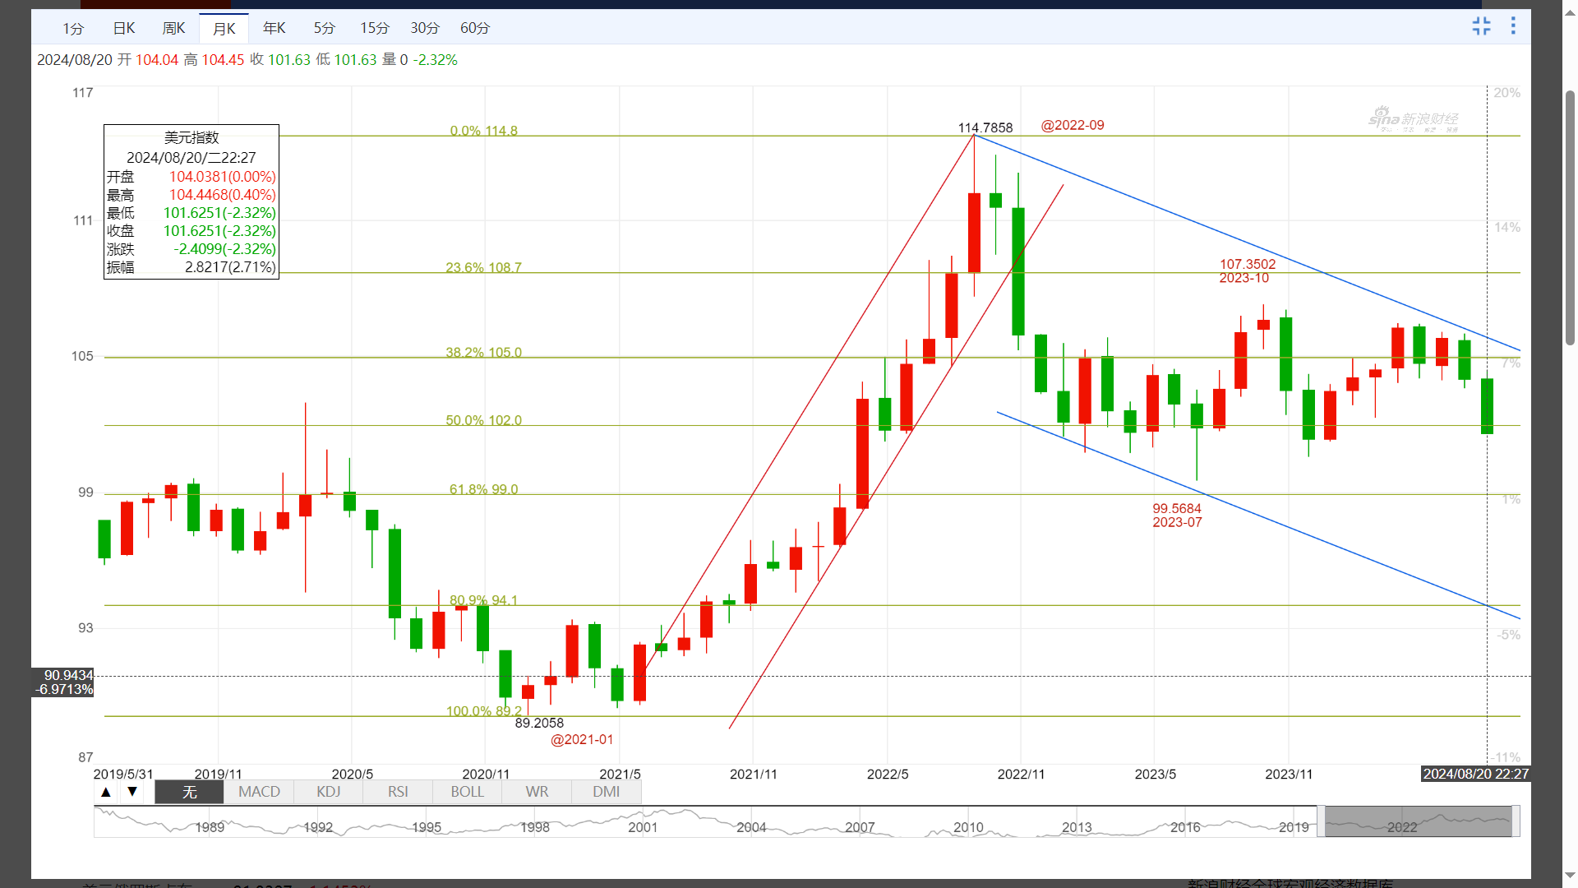Click the latest green August 2024 candle
This screenshot has width=1578, height=888.
point(1487,406)
